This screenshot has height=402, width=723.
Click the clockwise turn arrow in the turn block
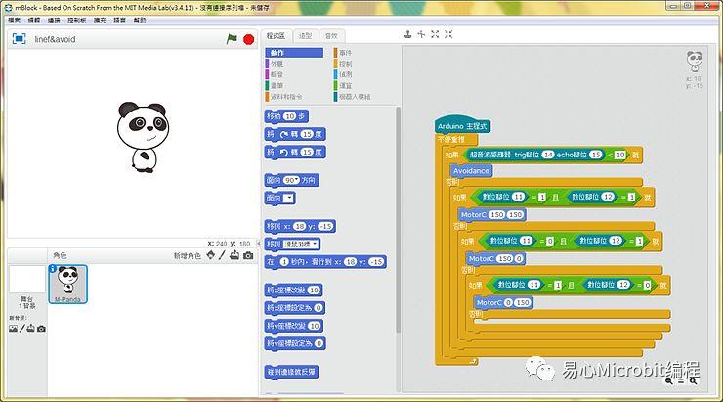(283, 134)
